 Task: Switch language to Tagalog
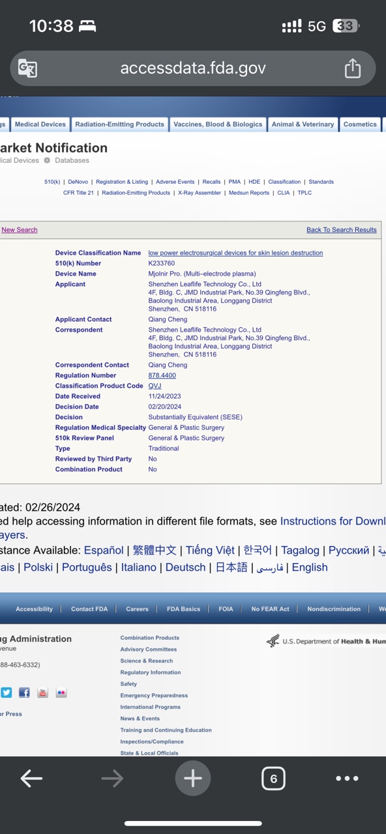[x=300, y=551]
